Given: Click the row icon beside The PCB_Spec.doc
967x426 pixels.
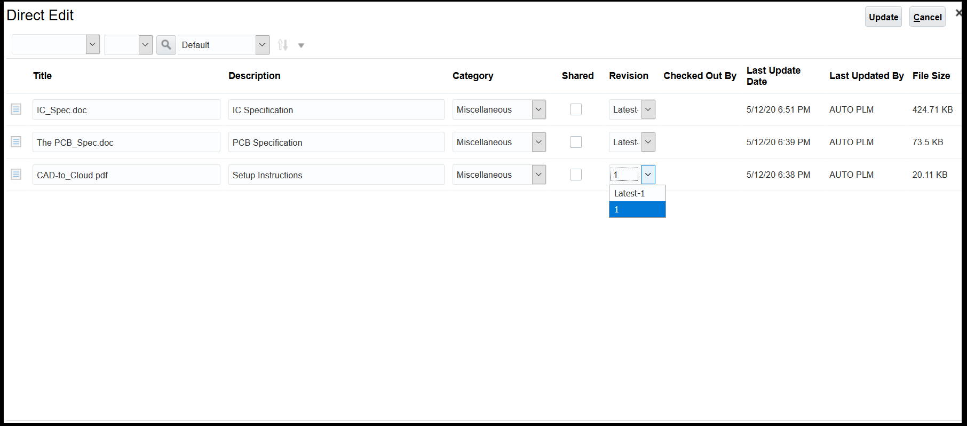Looking at the screenshot, I should (x=16, y=142).
